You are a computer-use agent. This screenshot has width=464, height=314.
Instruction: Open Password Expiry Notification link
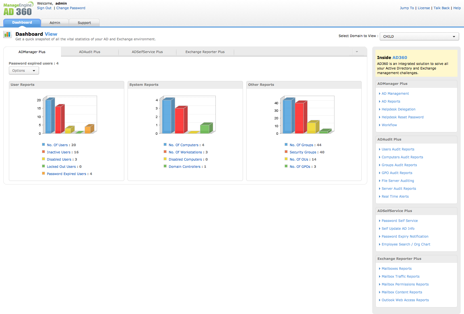pyautogui.click(x=405, y=236)
